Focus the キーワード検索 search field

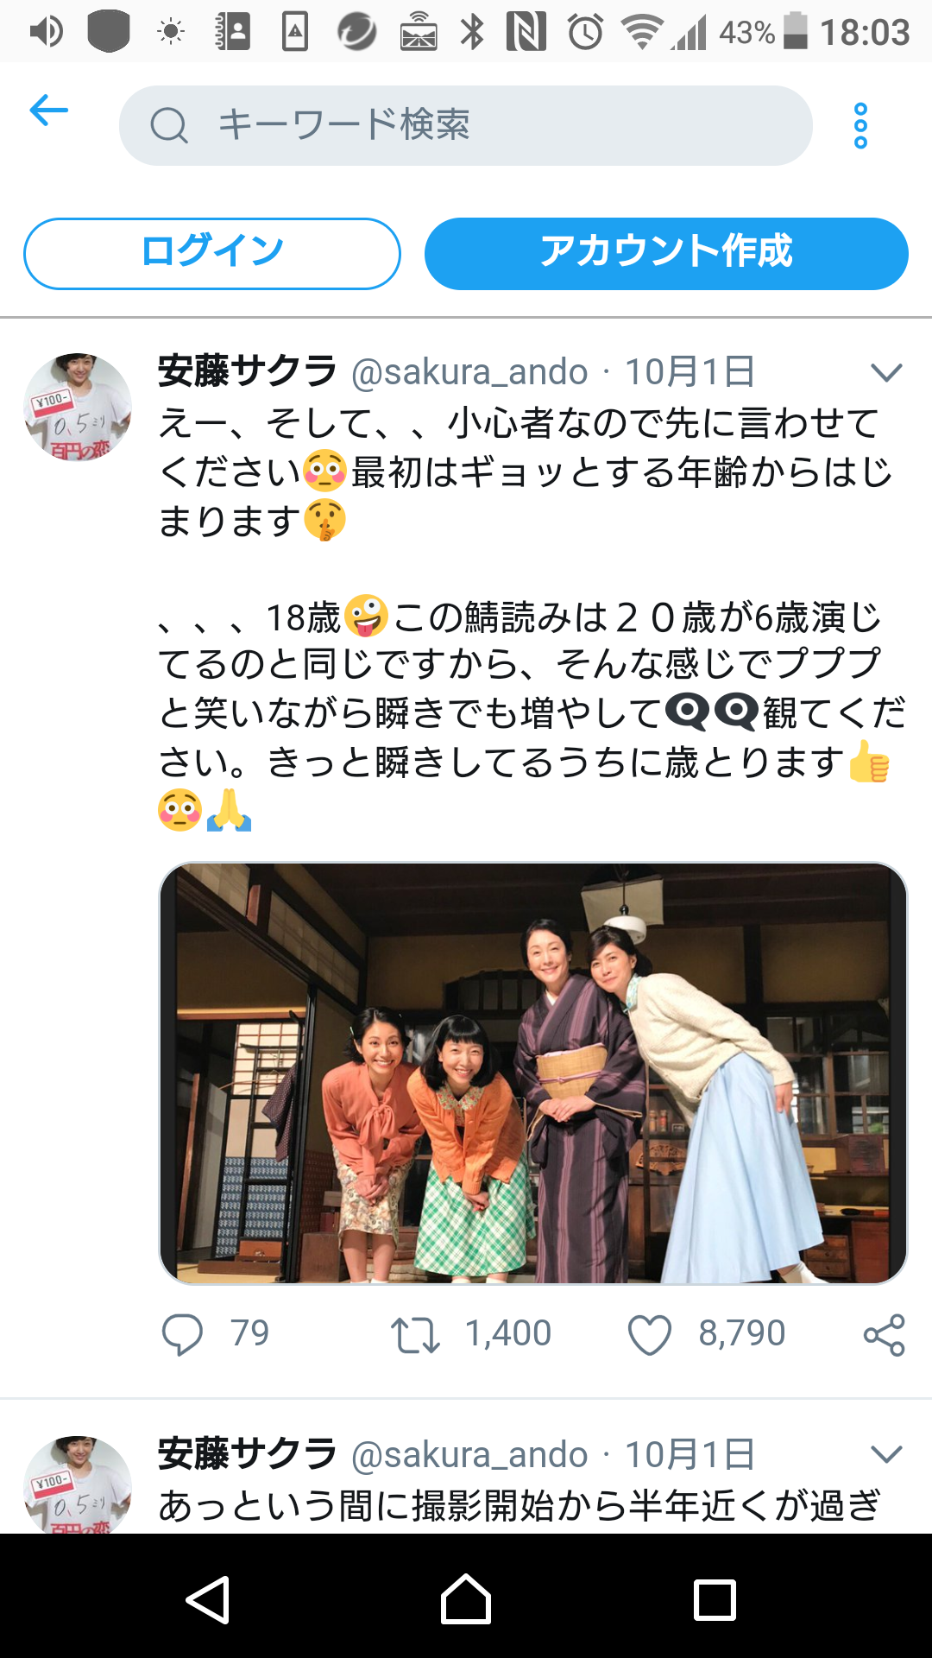pyautogui.click(x=466, y=126)
